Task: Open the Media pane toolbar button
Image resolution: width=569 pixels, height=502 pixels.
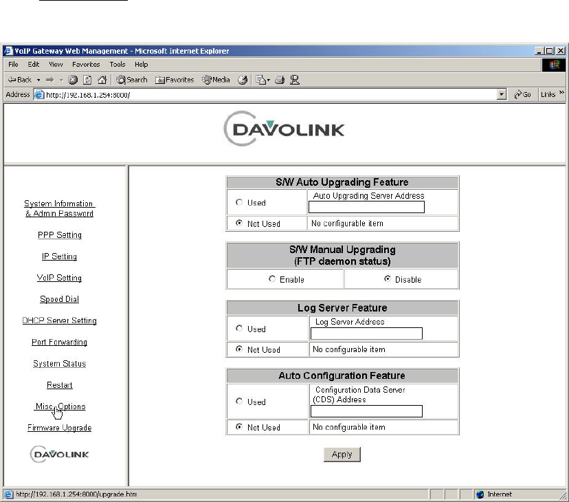Action: (x=216, y=80)
